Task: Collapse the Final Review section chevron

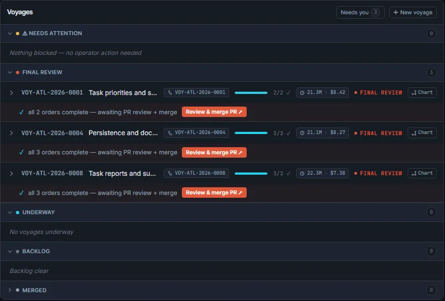Action: click(x=10, y=73)
